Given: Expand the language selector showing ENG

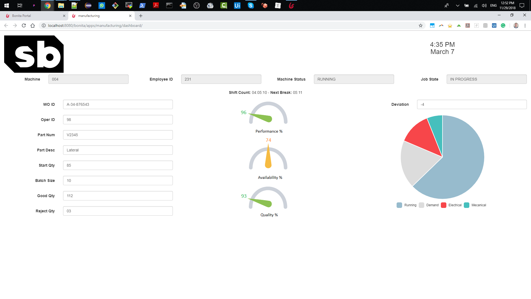Looking at the screenshot, I should tap(493, 5).
